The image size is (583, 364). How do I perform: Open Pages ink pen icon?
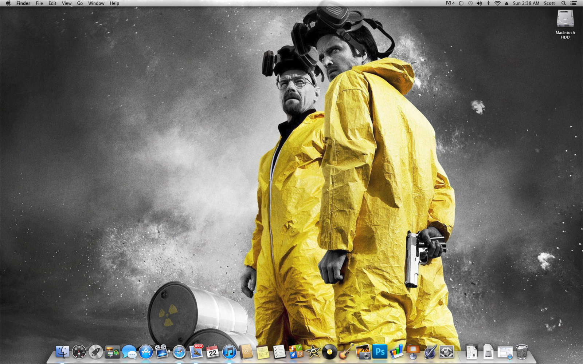tap(430, 352)
